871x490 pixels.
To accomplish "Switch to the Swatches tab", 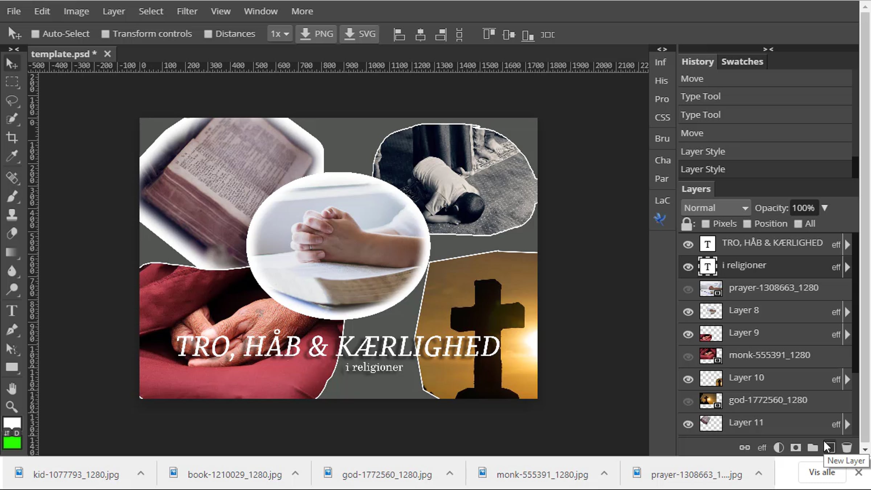I will tap(742, 62).
